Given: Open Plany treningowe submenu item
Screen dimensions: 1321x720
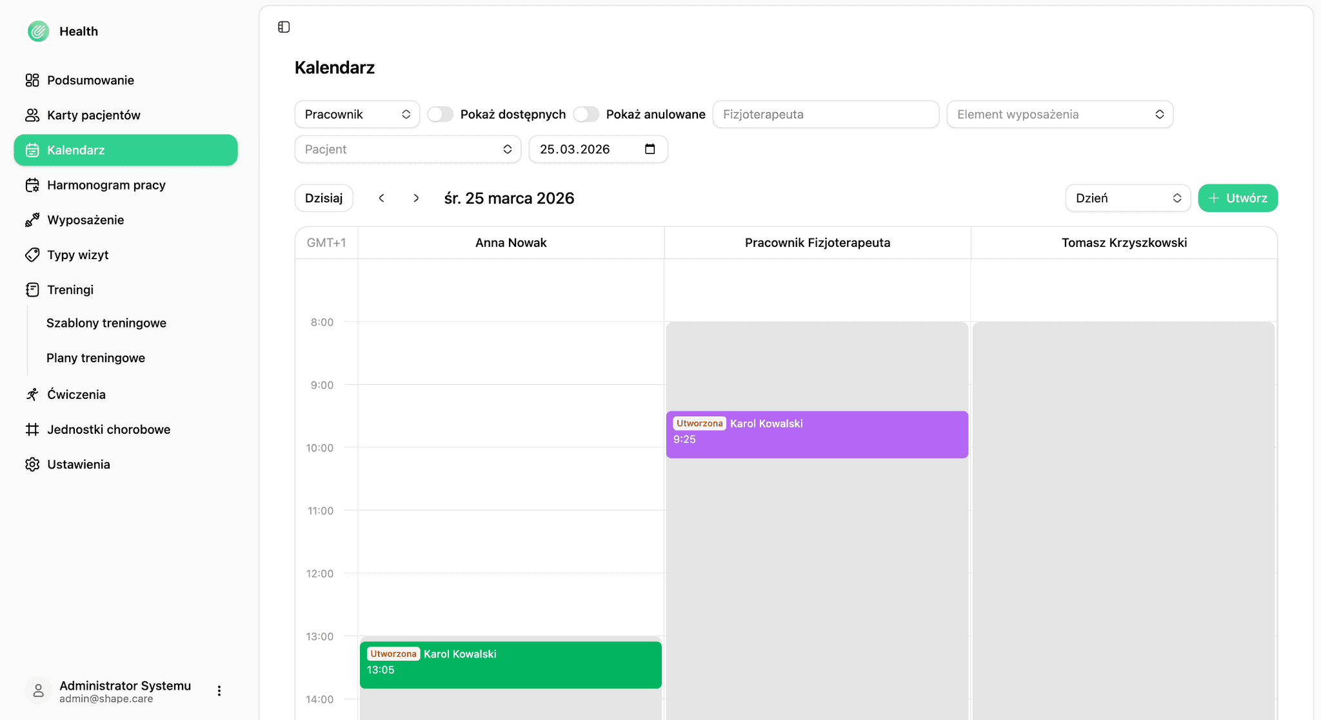Looking at the screenshot, I should tap(95, 358).
